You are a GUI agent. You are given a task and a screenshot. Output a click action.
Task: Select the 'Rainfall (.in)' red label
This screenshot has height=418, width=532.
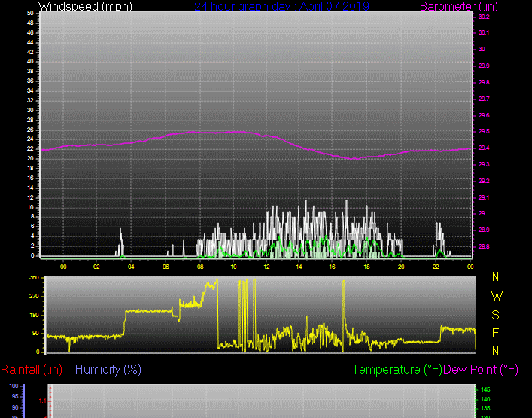(x=32, y=369)
